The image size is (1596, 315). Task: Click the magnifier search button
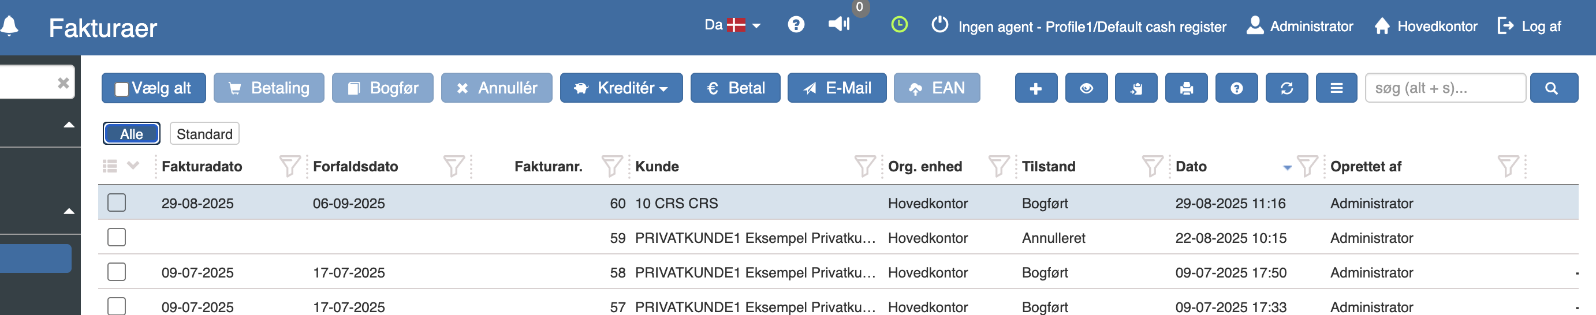[x=1553, y=88]
